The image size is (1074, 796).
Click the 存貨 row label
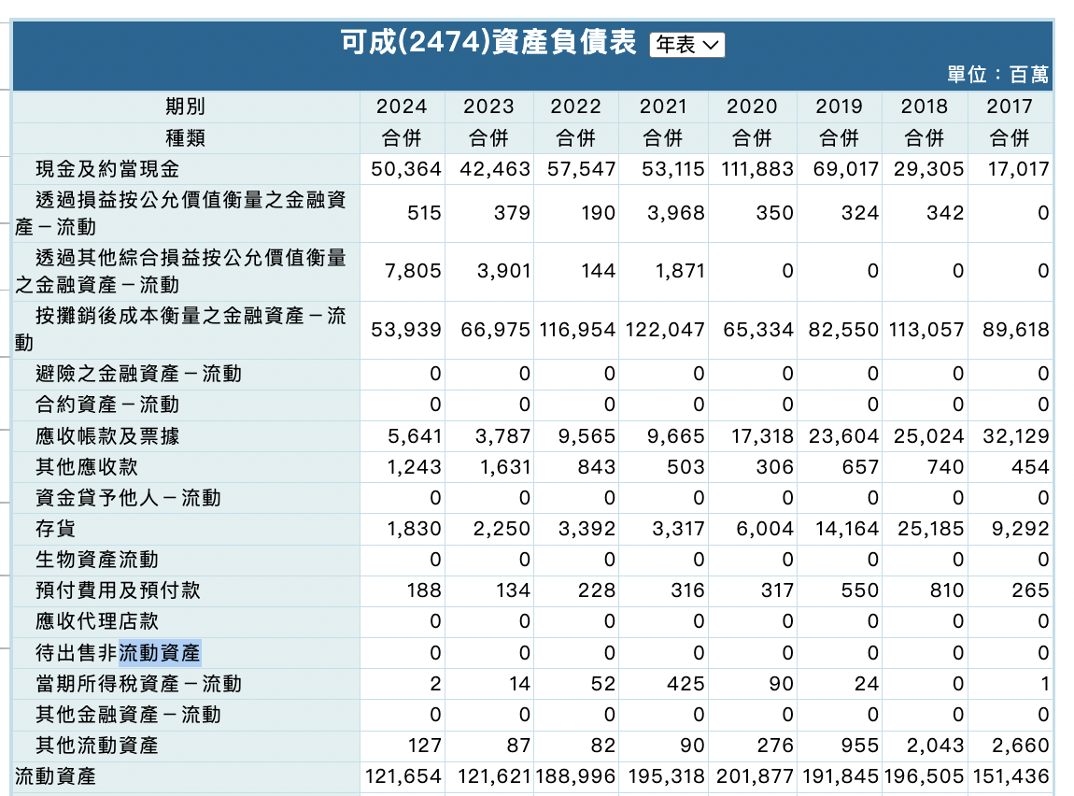tap(55, 529)
